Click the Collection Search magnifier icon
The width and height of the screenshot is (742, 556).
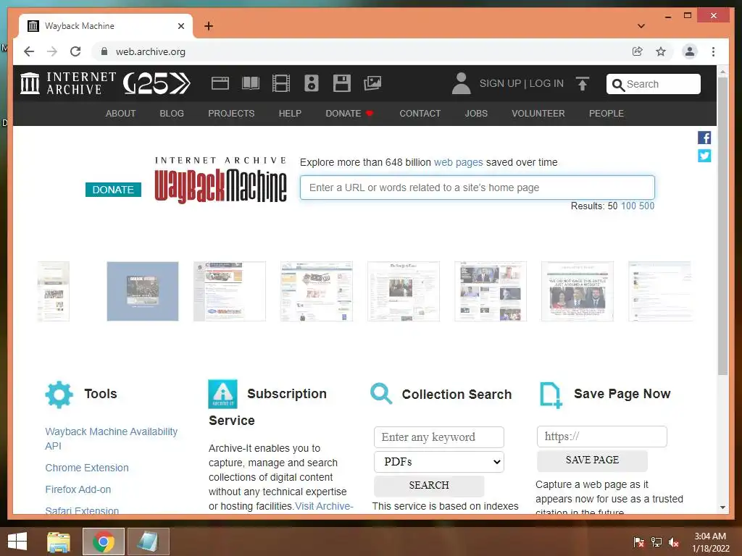[381, 394]
